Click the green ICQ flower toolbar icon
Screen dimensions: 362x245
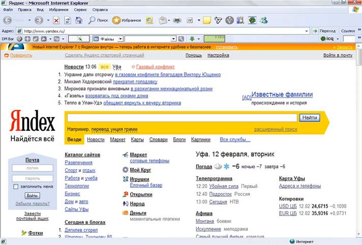[x=252, y=20]
